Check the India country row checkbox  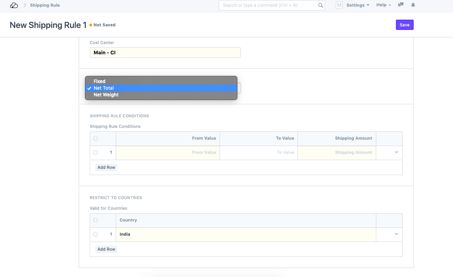[x=96, y=235]
